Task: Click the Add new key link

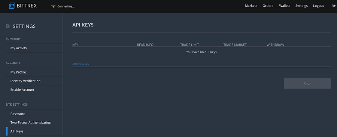Action: click(x=82, y=64)
